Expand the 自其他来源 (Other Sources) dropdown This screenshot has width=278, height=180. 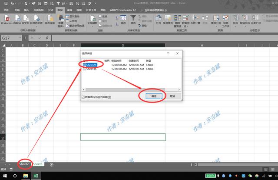point(36,26)
